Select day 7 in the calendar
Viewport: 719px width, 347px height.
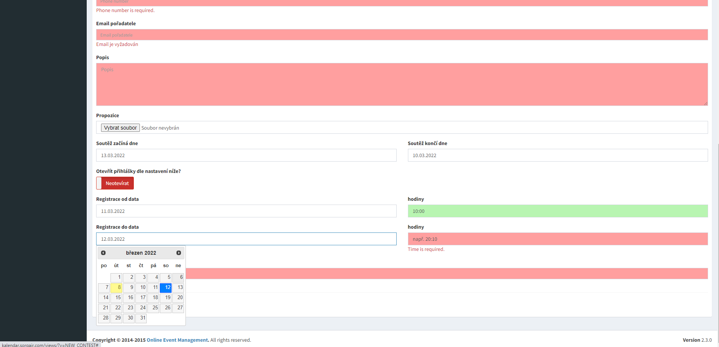pos(104,288)
